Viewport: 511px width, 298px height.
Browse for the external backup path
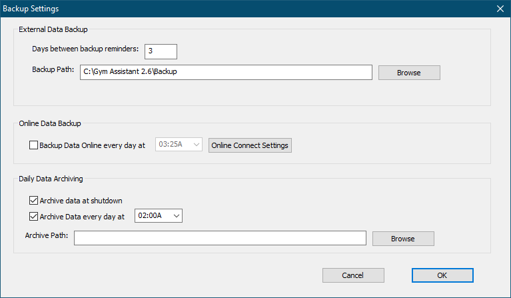point(409,72)
